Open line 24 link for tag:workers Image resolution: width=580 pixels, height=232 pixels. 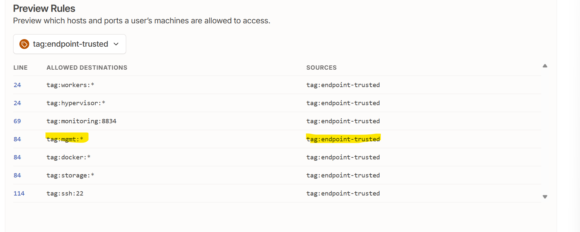point(17,85)
